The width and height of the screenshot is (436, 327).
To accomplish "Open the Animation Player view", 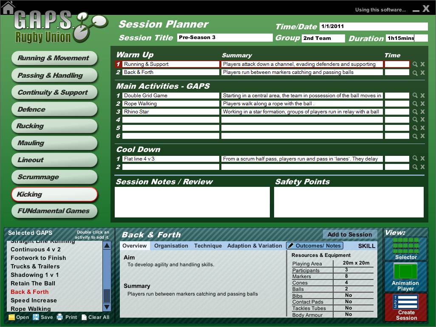I will pos(406,277).
